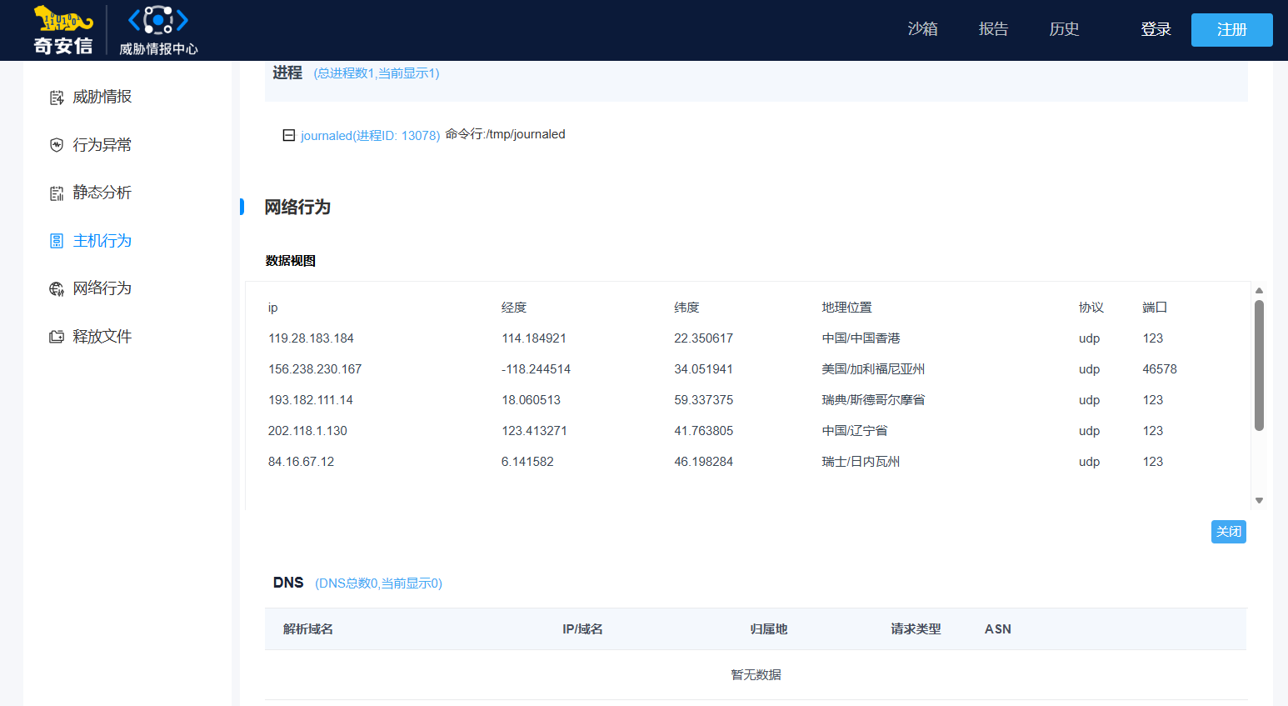
Task: Open the journaled(进程ID: 13078) process link
Action: (370, 135)
